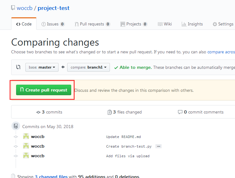Image resolution: width=235 pixels, height=178 pixels.
Task: Switch to the Code tab
Action: coord(24,24)
